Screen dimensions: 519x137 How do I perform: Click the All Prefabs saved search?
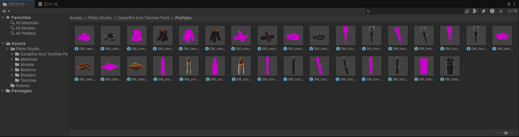click(26, 33)
